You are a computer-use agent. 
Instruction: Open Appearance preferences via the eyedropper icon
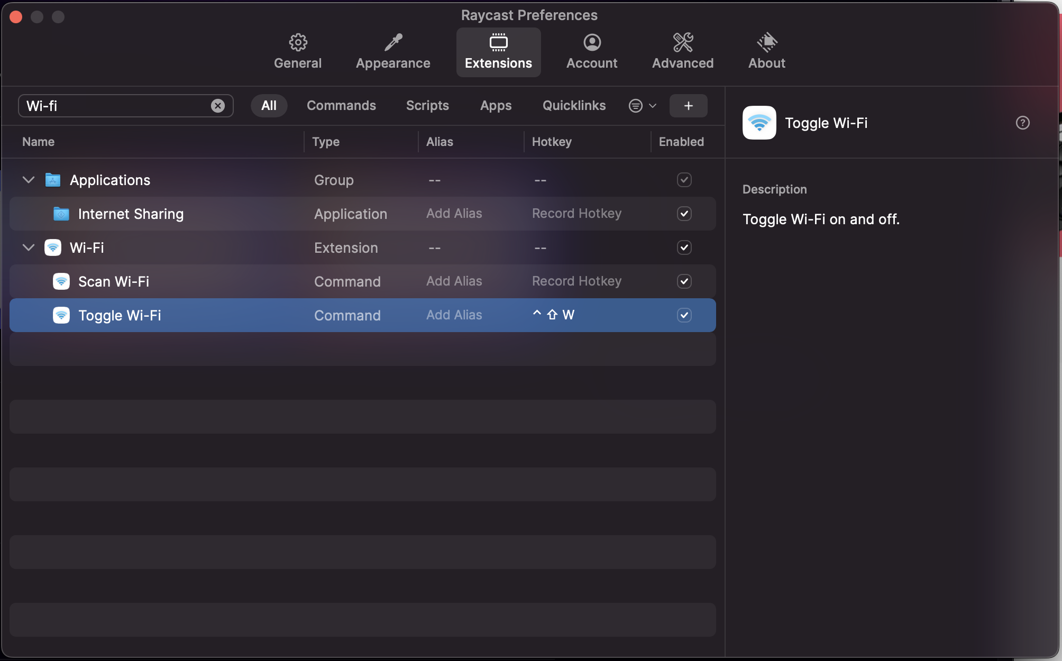tap(393, 43)
